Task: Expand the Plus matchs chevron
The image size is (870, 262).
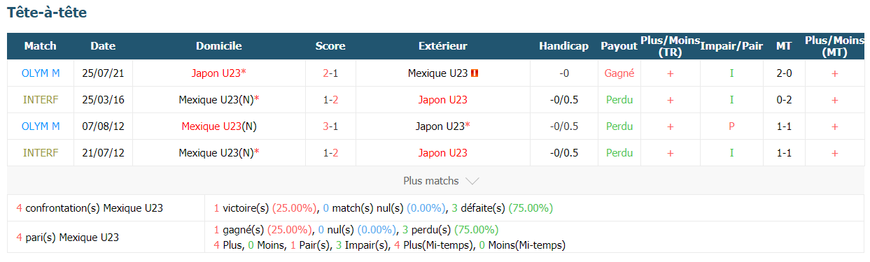Action: click(472, 181)
